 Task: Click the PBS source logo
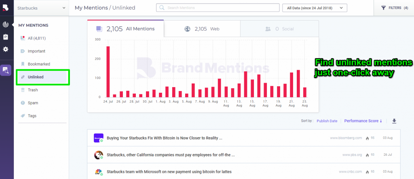point(99,155)
